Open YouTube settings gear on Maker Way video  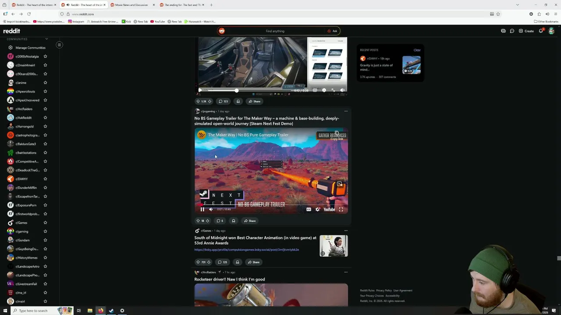point(318,210)
